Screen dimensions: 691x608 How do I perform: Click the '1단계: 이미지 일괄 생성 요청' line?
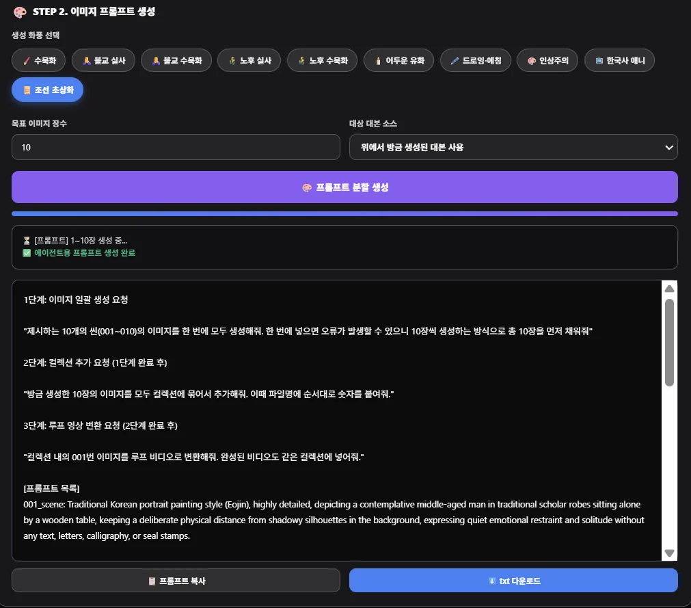[x=76, y=300]
